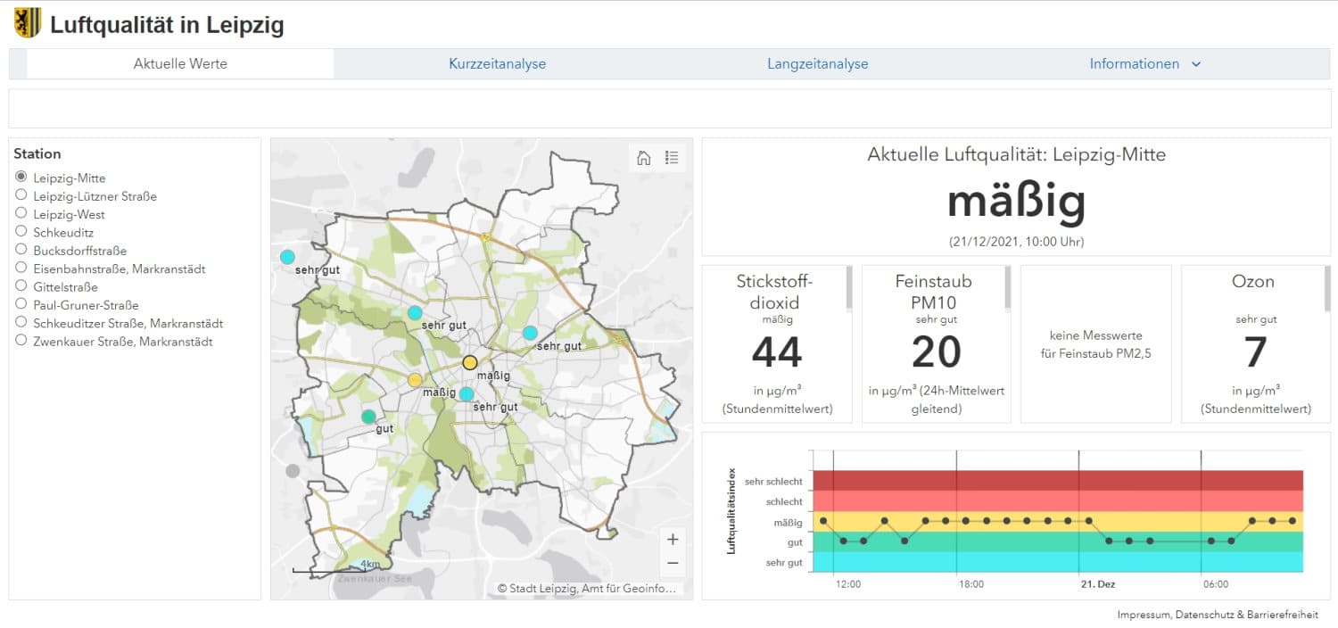Expand the Informationen dropdown menu
This screenshot has height=628, width=1338.
1145,64
